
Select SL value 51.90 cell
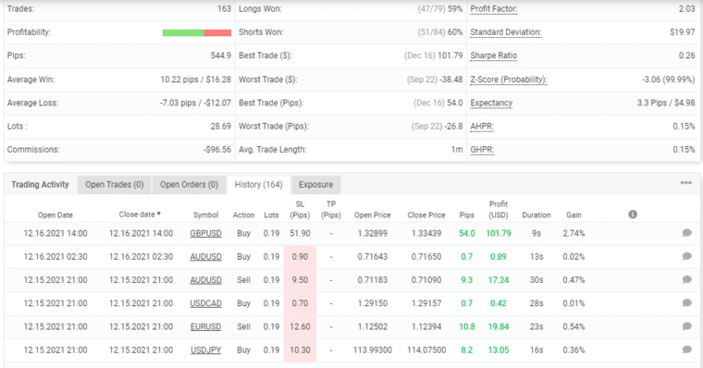pos(300,233)
